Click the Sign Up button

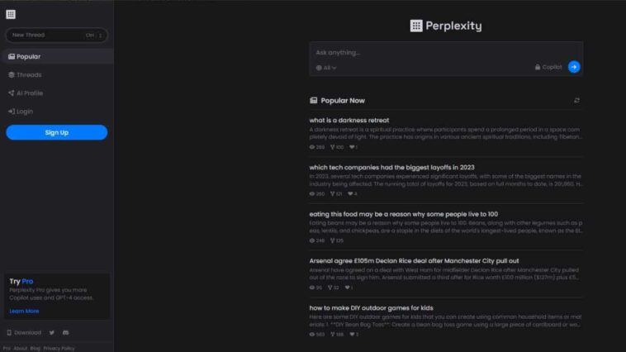(x=57, y=132)
